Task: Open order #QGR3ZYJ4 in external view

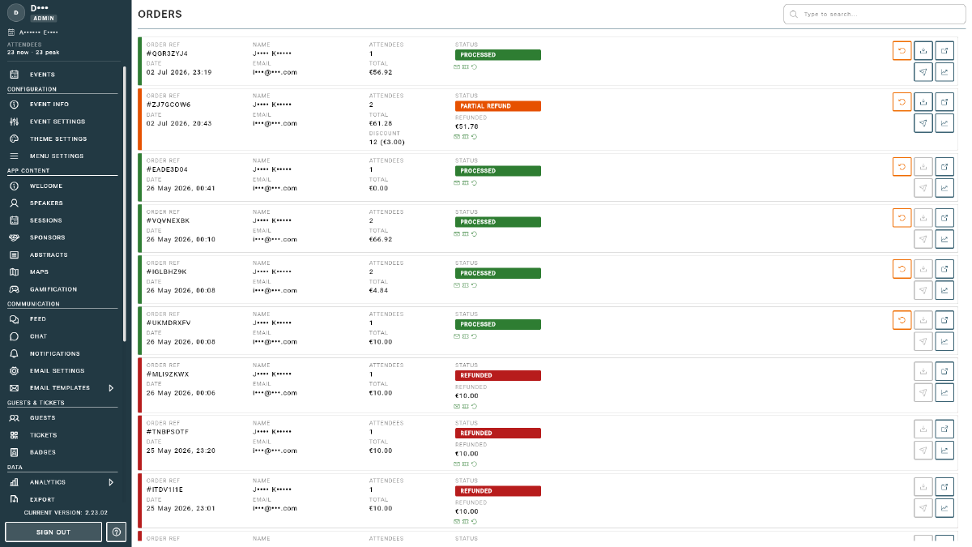Action: pyautogui.click(x=944, y=51)
